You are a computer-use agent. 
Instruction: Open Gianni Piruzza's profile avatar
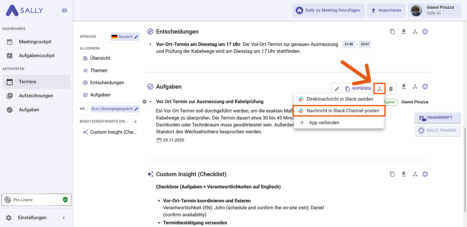coord(416,10)
